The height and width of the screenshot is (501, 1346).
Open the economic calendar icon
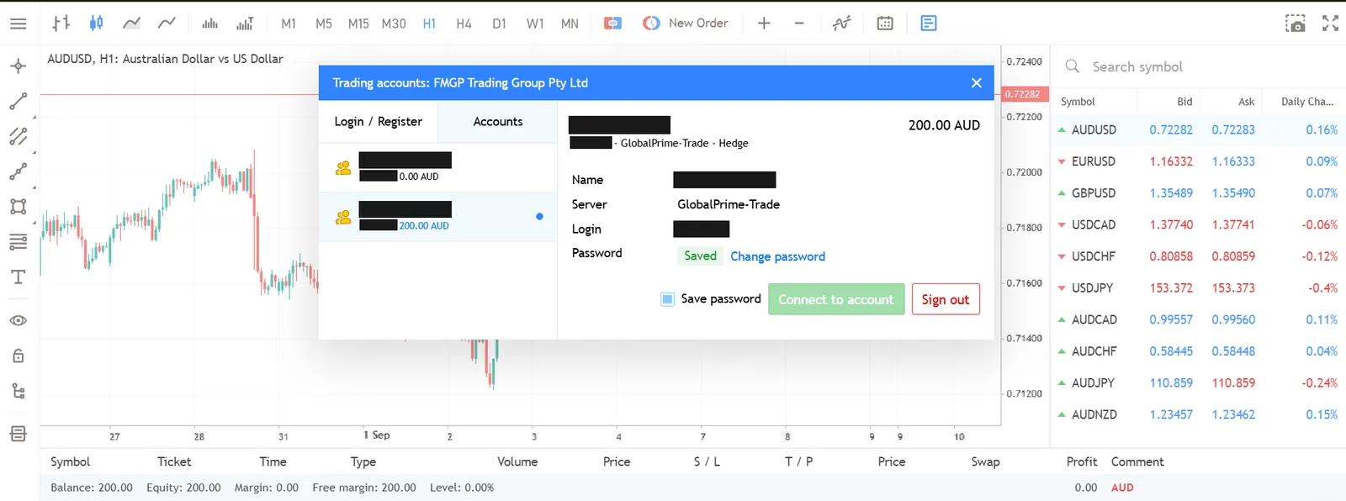pyautogui.click(x=885, y=24)
